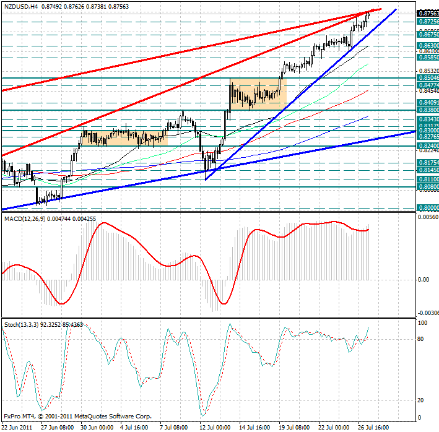Click the Stochastic scale value 80
The height and width of the screenshot is (432, 439).
coord(420,339)
